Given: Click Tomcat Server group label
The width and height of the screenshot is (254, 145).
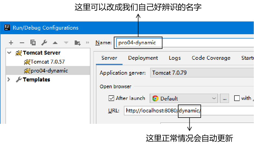Looking at the screenshot, I should pos(42,53).
